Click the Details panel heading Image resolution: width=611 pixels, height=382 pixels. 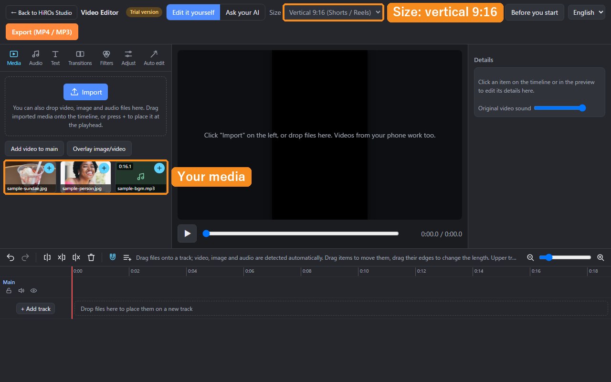coord(484,60)
